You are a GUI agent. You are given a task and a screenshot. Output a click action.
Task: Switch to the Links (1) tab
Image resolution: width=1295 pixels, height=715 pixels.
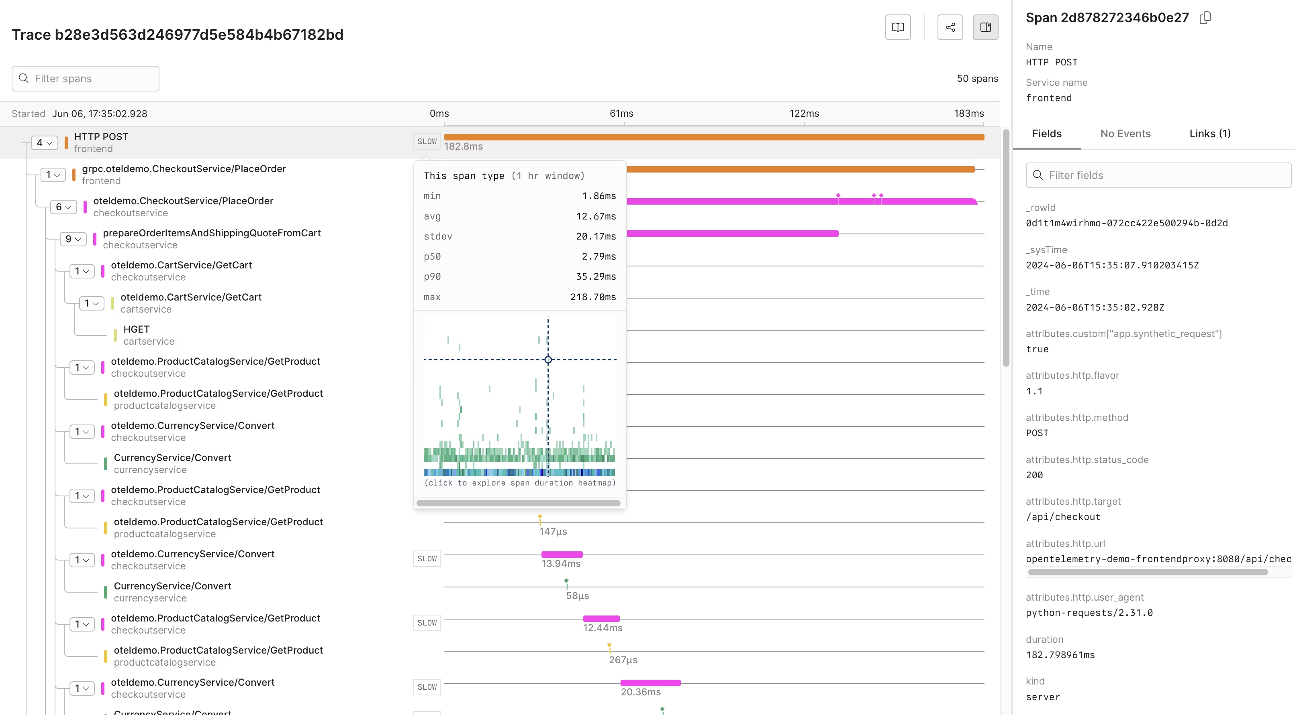coord(1209,134)
